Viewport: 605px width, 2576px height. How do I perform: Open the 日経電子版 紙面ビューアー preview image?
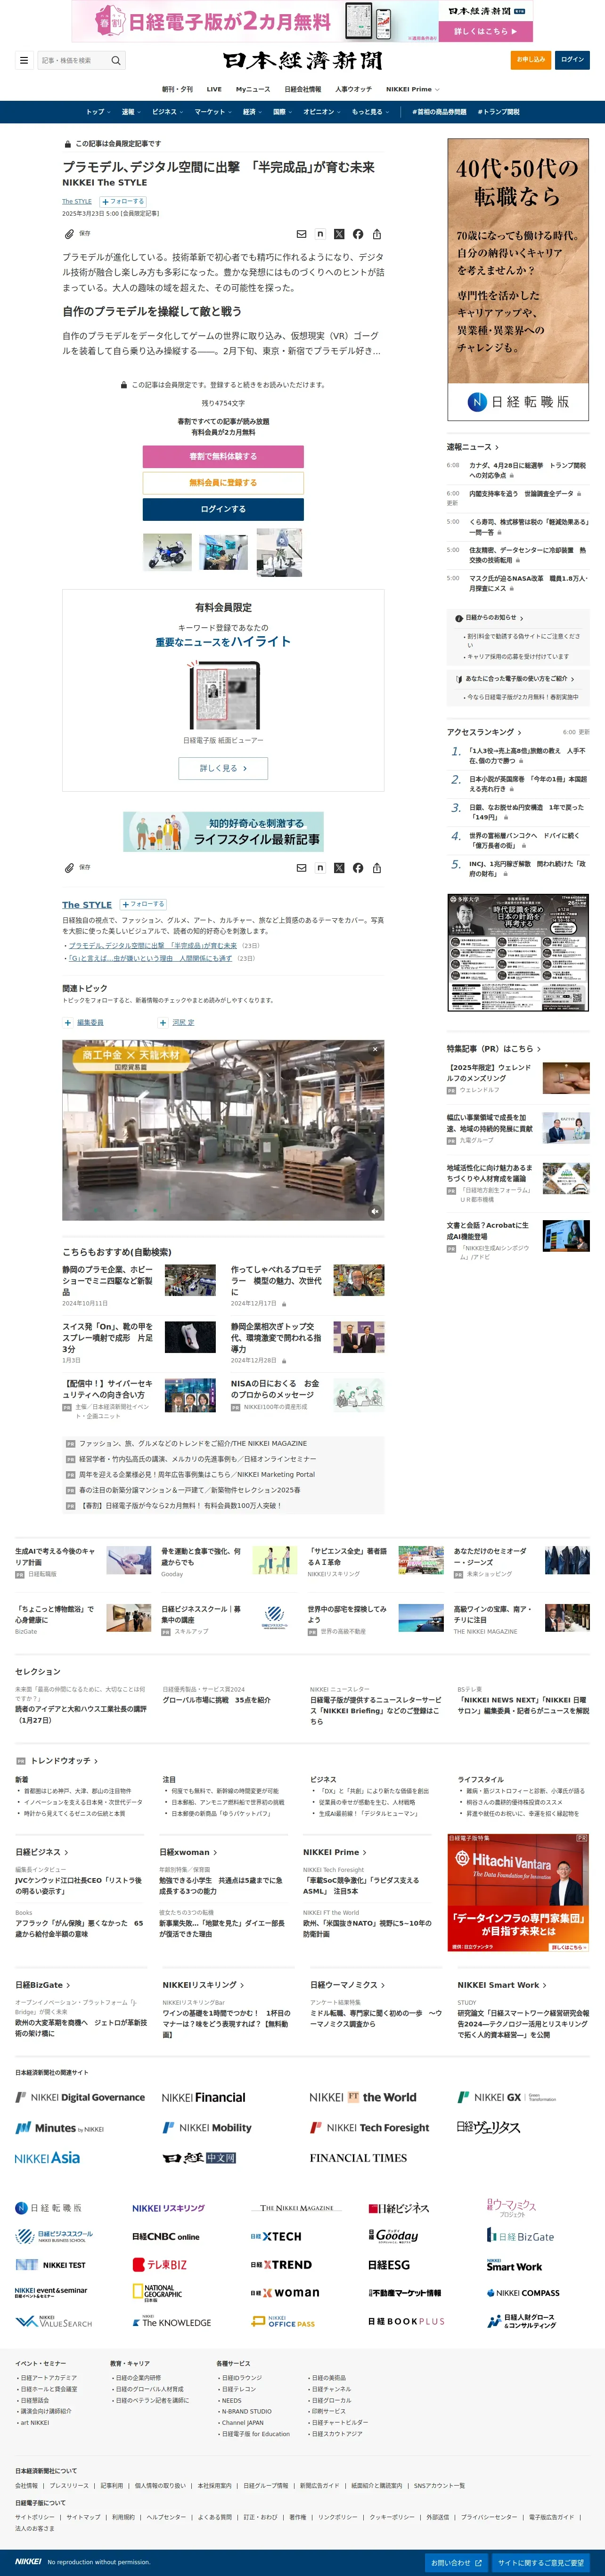[x=223, y=696]
